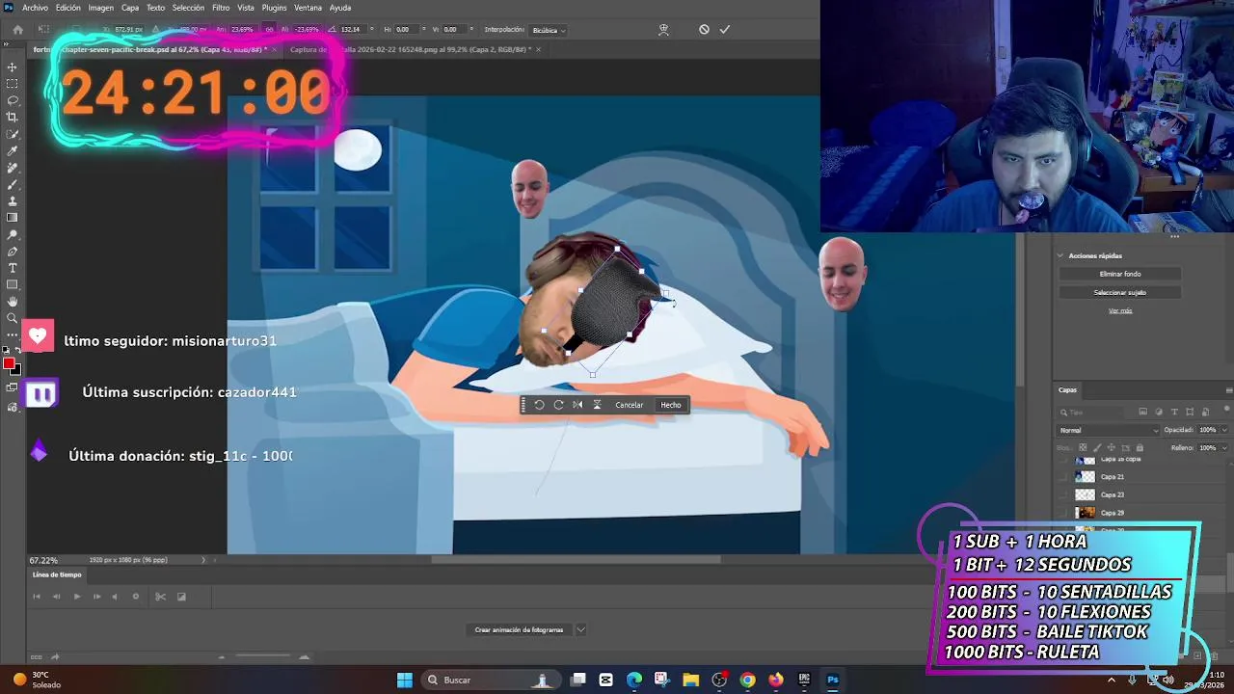Select the Pen tool
This screenshot has width=1234, height=694.
click(x=13, y=252)
